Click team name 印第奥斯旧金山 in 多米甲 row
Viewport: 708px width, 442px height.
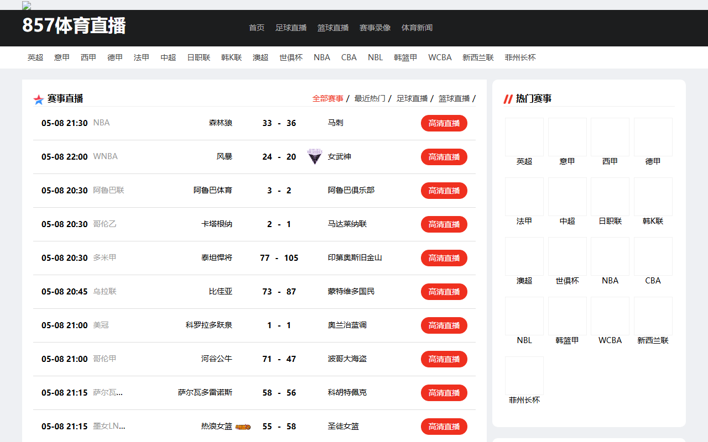[355, 257]
